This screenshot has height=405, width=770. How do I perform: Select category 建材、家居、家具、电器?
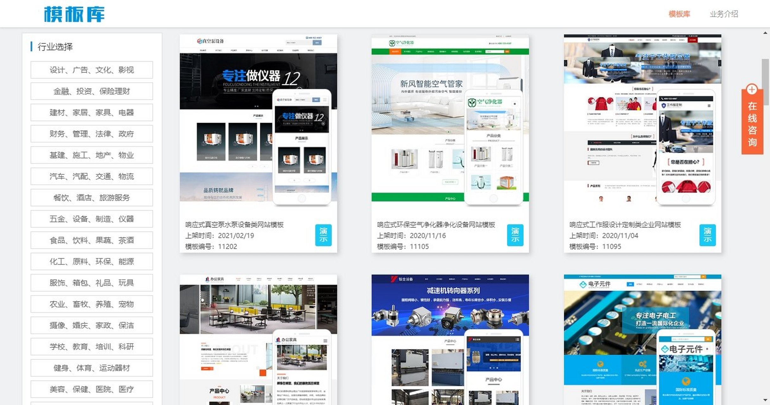92,112
